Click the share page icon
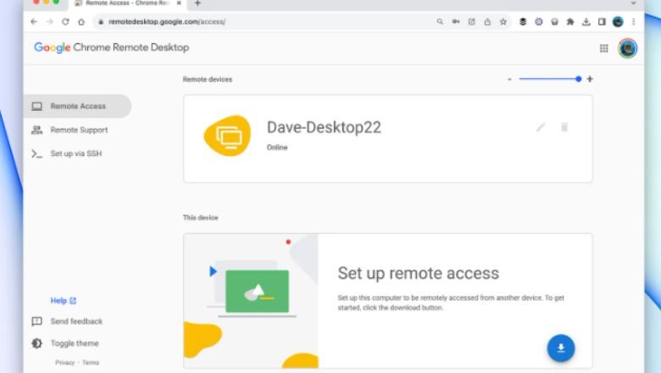Screen dimensions: 661x373 click(487, 21)
